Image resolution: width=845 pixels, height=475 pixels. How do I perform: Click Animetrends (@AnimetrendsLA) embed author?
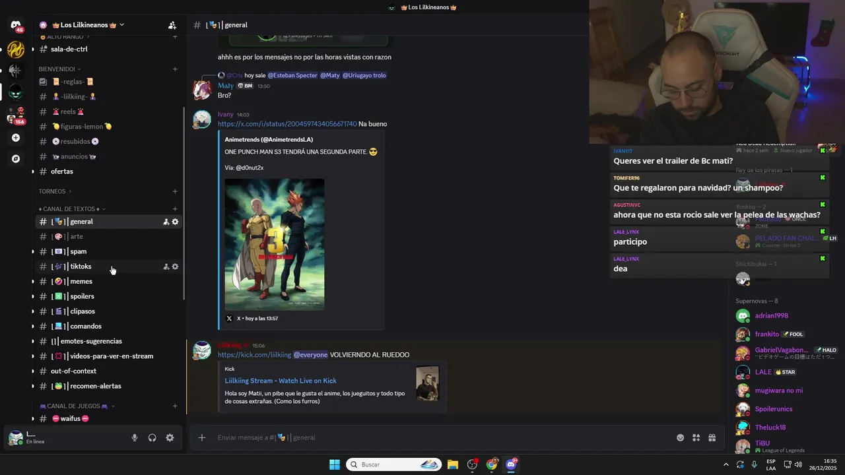coord(269,140)
